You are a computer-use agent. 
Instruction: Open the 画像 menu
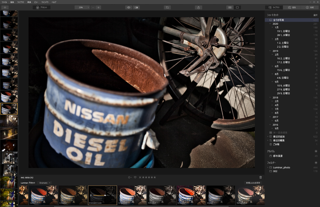(x=29, y=2)
